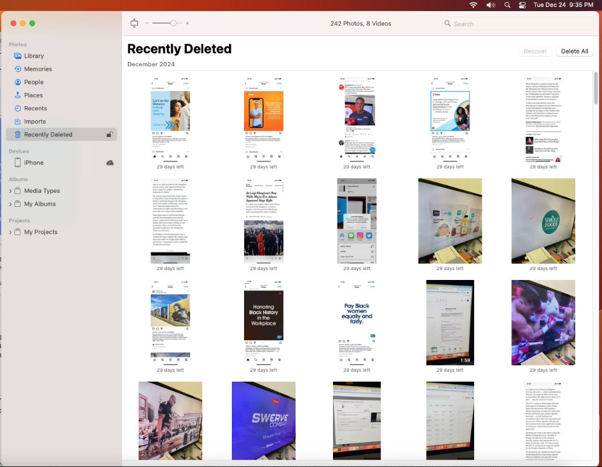Click the People icon in sidebar
Viewport: 602px width, 467px height.
(x=17, y=82)
